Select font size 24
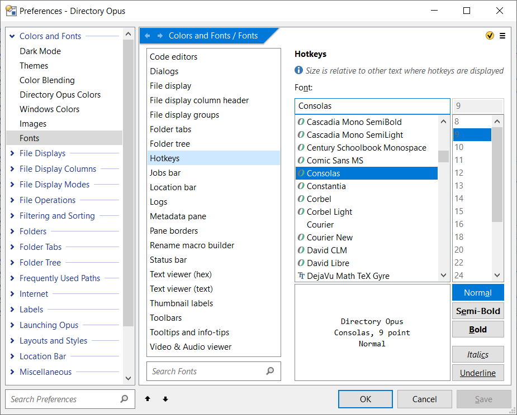Viewport: 517px width, 415px height. click(x=472, y=276)
